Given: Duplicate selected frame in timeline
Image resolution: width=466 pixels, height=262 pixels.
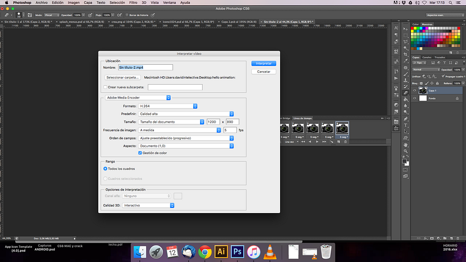Looking at the screenshot, I should tap(339, 142).
